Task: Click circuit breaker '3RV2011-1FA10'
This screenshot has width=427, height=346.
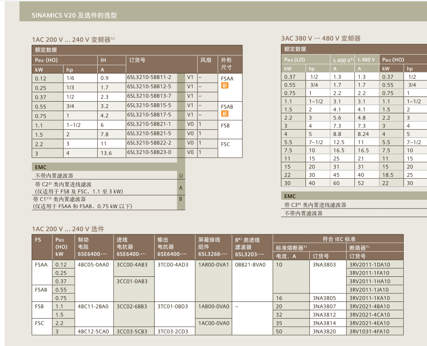Action: click(x=370, y=273)
